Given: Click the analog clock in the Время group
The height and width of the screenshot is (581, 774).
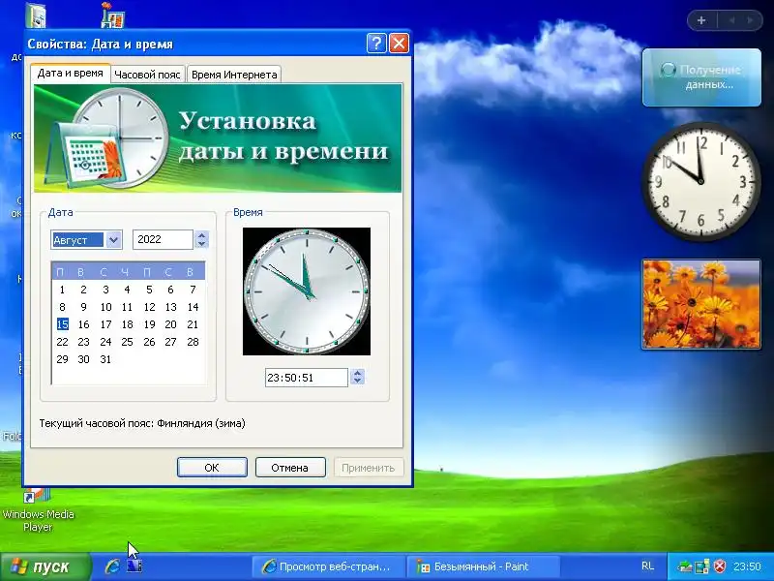Looking at the screenshot, I should 307,291.
